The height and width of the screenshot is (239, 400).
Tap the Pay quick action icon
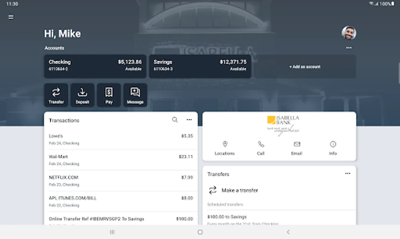(109, 95)
